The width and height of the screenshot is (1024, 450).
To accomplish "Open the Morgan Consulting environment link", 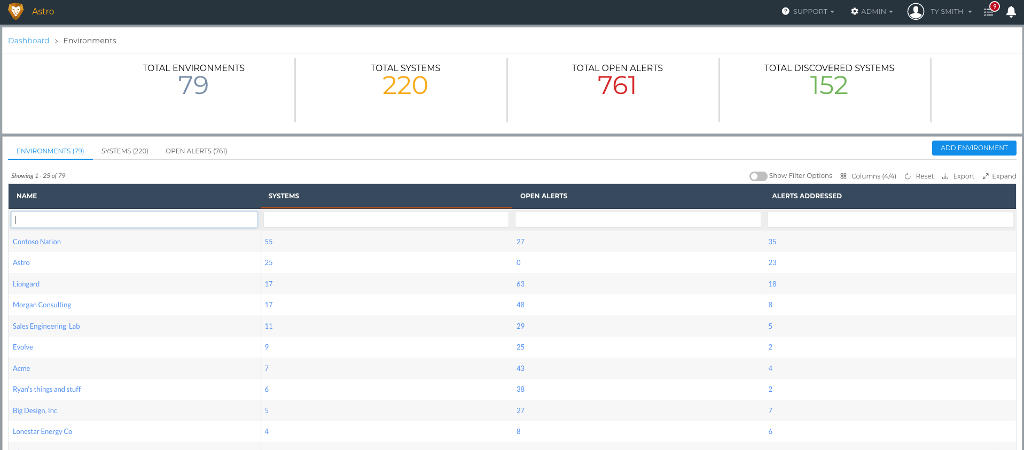I will (x=42, y=305).
